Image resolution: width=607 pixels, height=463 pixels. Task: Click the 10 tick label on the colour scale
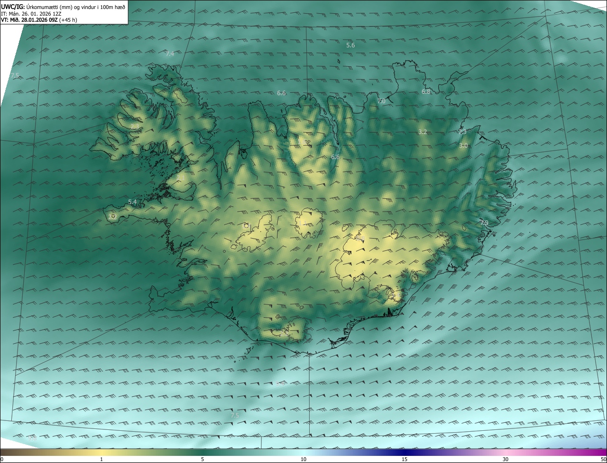(x=303, y=459)
